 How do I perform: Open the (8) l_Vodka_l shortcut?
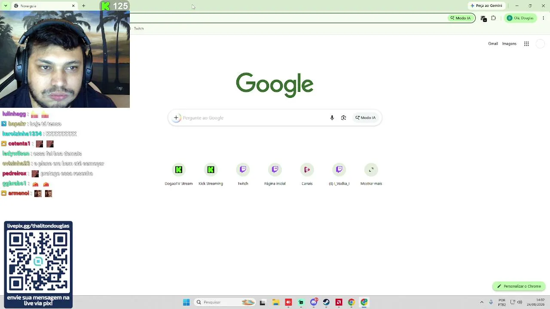pyautogui.click(x=339, y=174)
